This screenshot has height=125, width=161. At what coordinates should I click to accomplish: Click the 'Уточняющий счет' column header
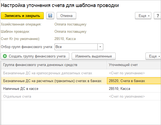134,65
